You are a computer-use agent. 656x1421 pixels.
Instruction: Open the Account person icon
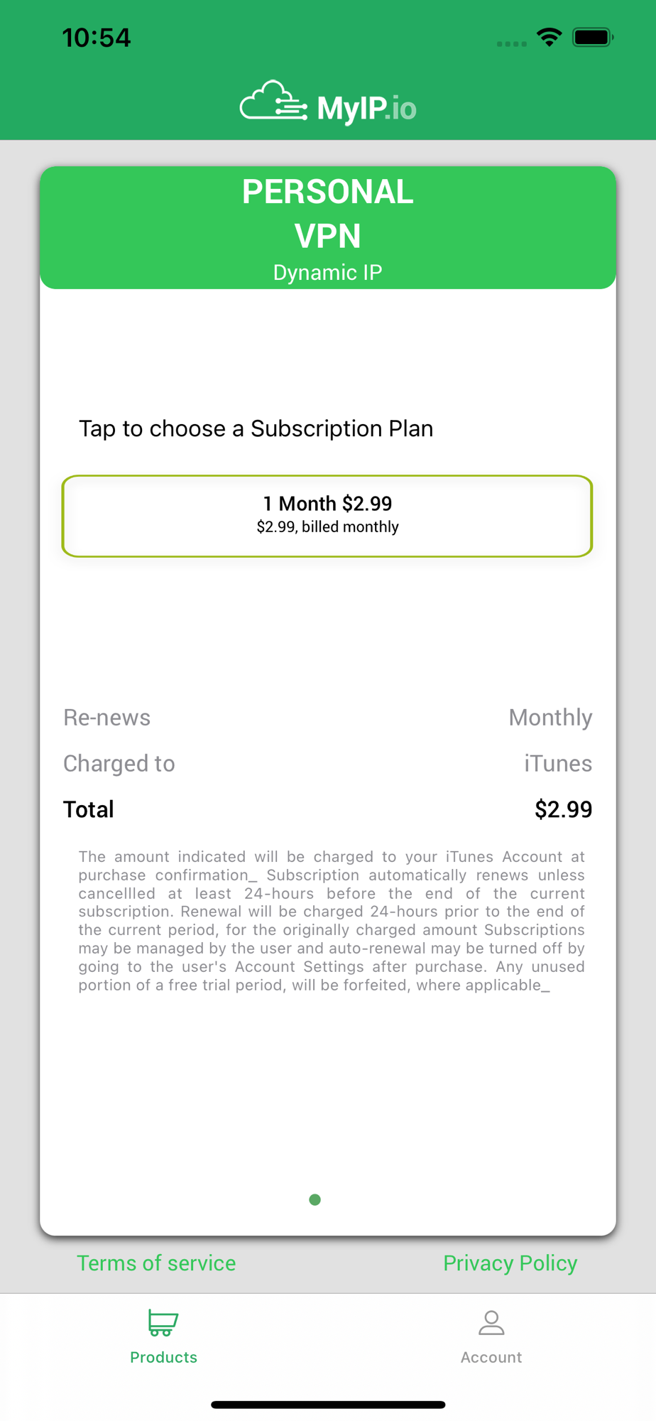[491, 1322]
